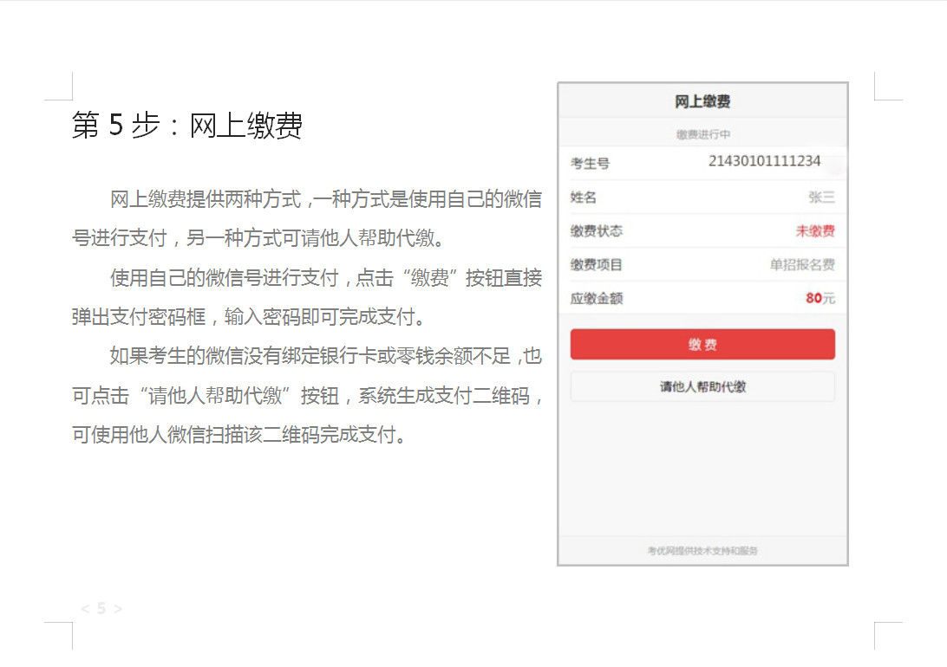The image size is (947, 667).
Task: Select the 单招报名费 fee item value
Action: (x=802, y=265)
